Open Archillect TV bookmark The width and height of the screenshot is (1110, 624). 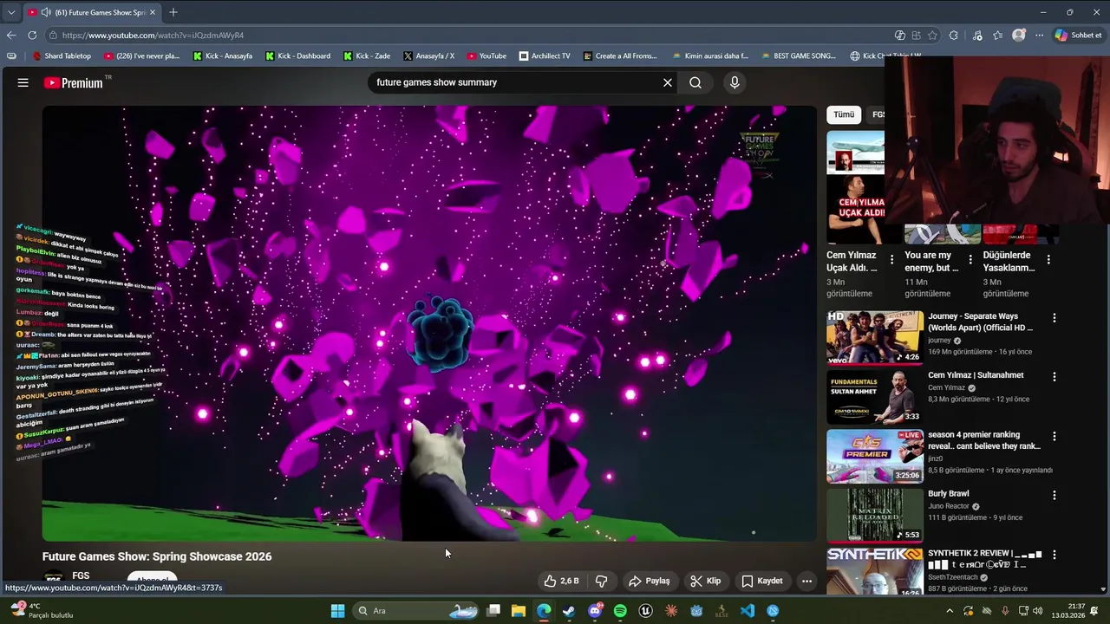click(x=545, y=55)
